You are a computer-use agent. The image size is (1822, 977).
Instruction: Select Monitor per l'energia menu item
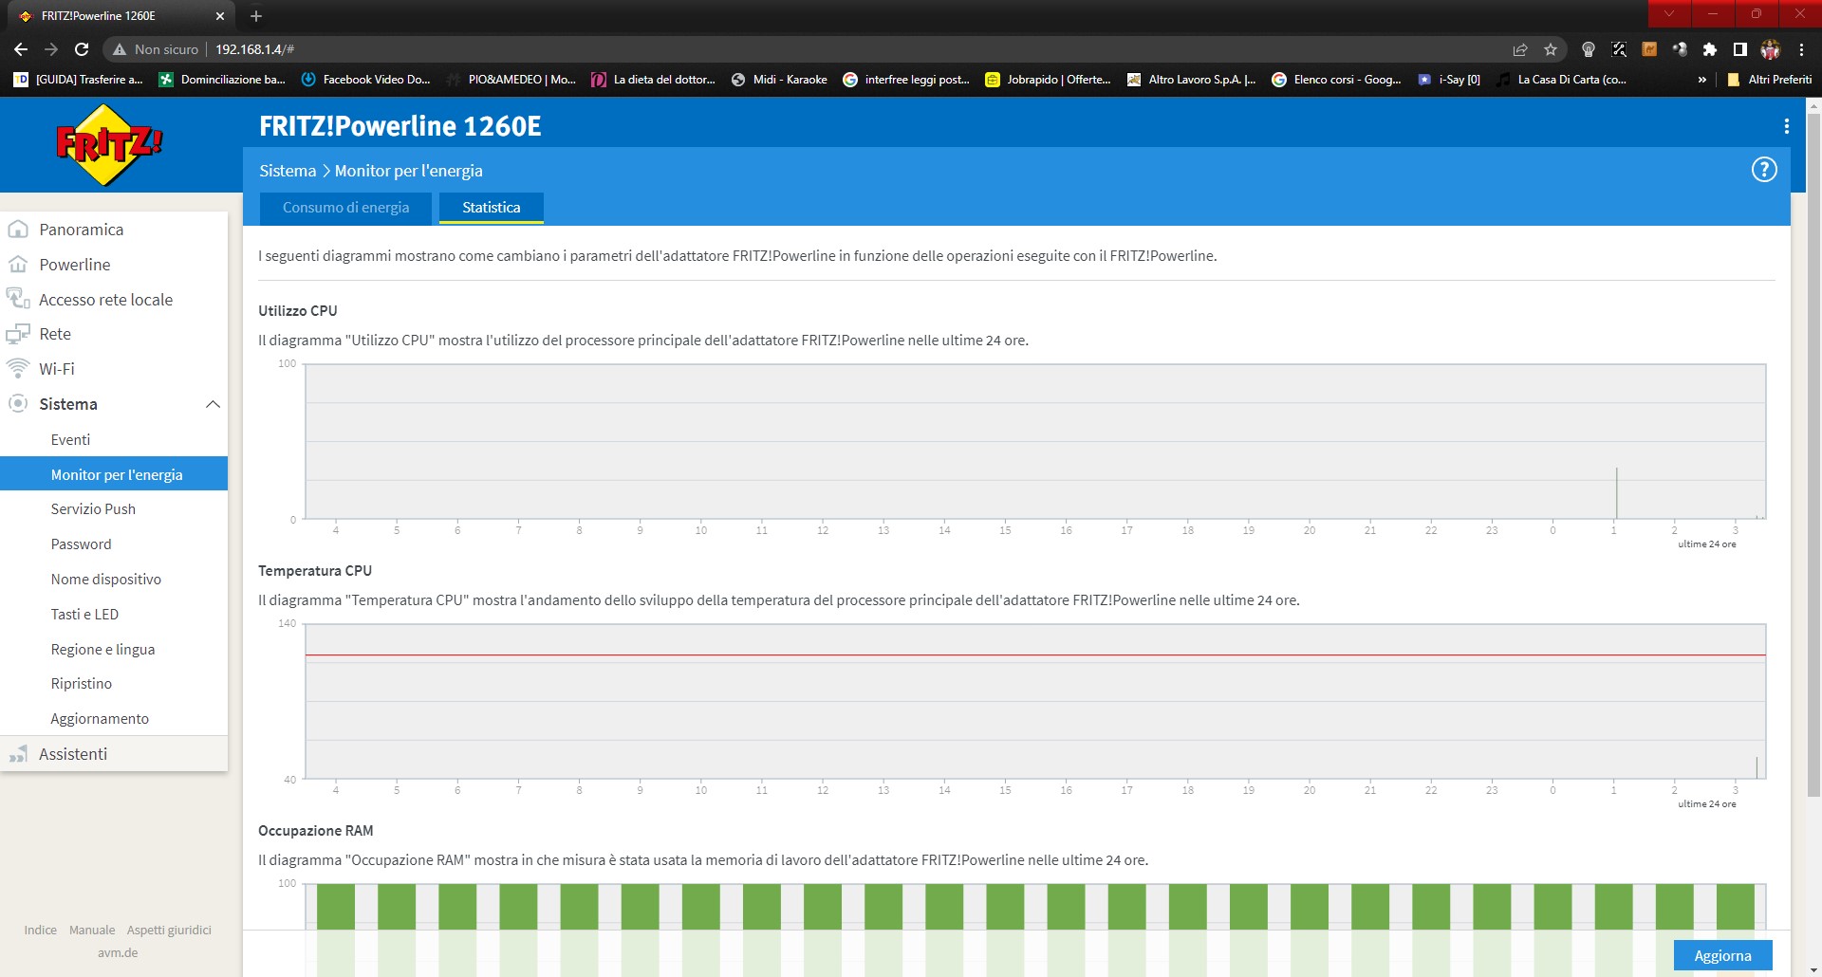coord(114,474)
